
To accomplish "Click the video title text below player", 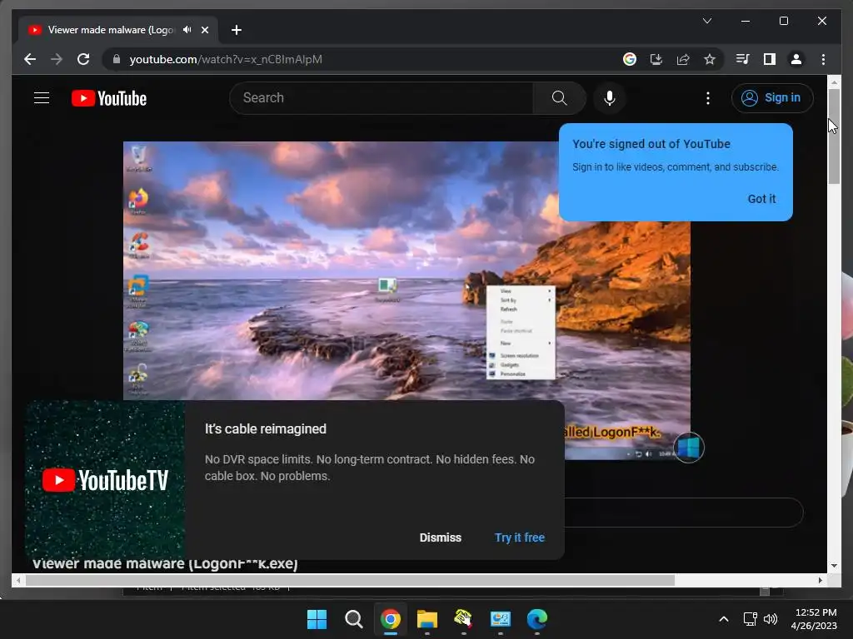I will click(165, 563).
